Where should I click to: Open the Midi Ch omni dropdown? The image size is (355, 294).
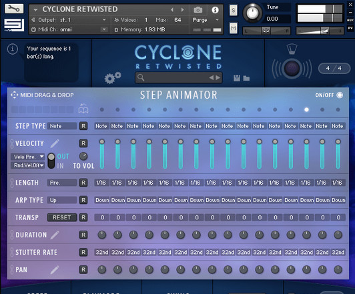coord(69,29)
